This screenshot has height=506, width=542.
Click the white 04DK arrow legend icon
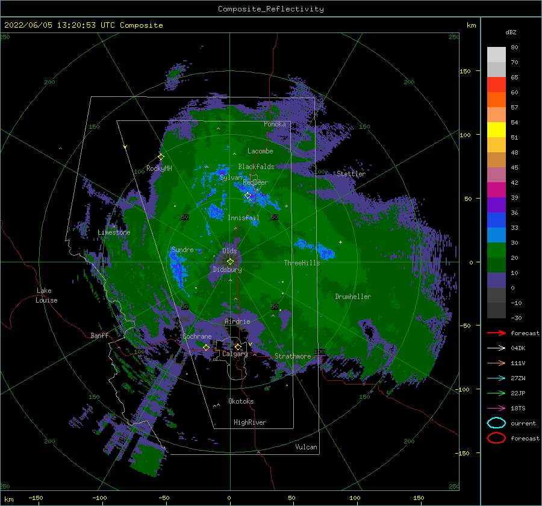(x=496, y=348)
